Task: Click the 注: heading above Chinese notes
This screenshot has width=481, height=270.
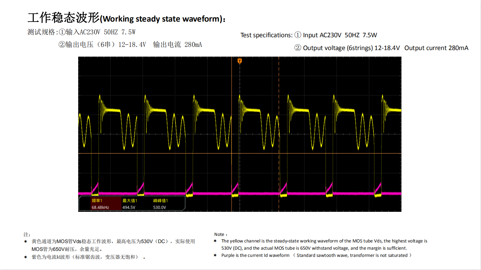Action: 27,235
